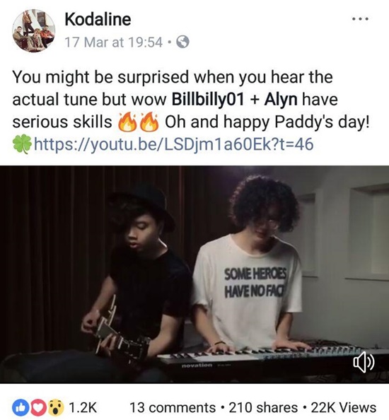The height and width of the screenshot is (420, 389).
Task: Click the red Love heart reaction icon
Action: 38,407
